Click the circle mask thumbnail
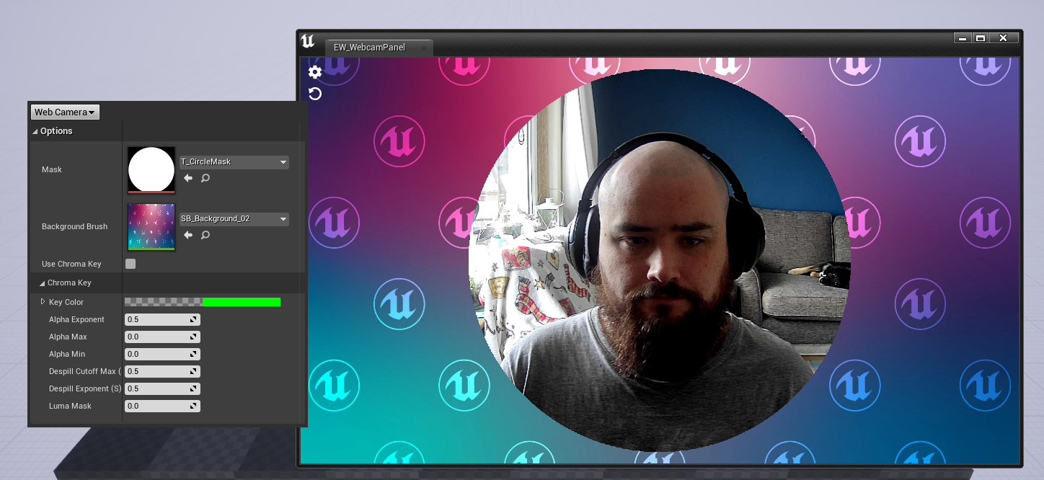Image resolution: width=1044 pixels, height=480 pixels. click(x=151, y=170)
